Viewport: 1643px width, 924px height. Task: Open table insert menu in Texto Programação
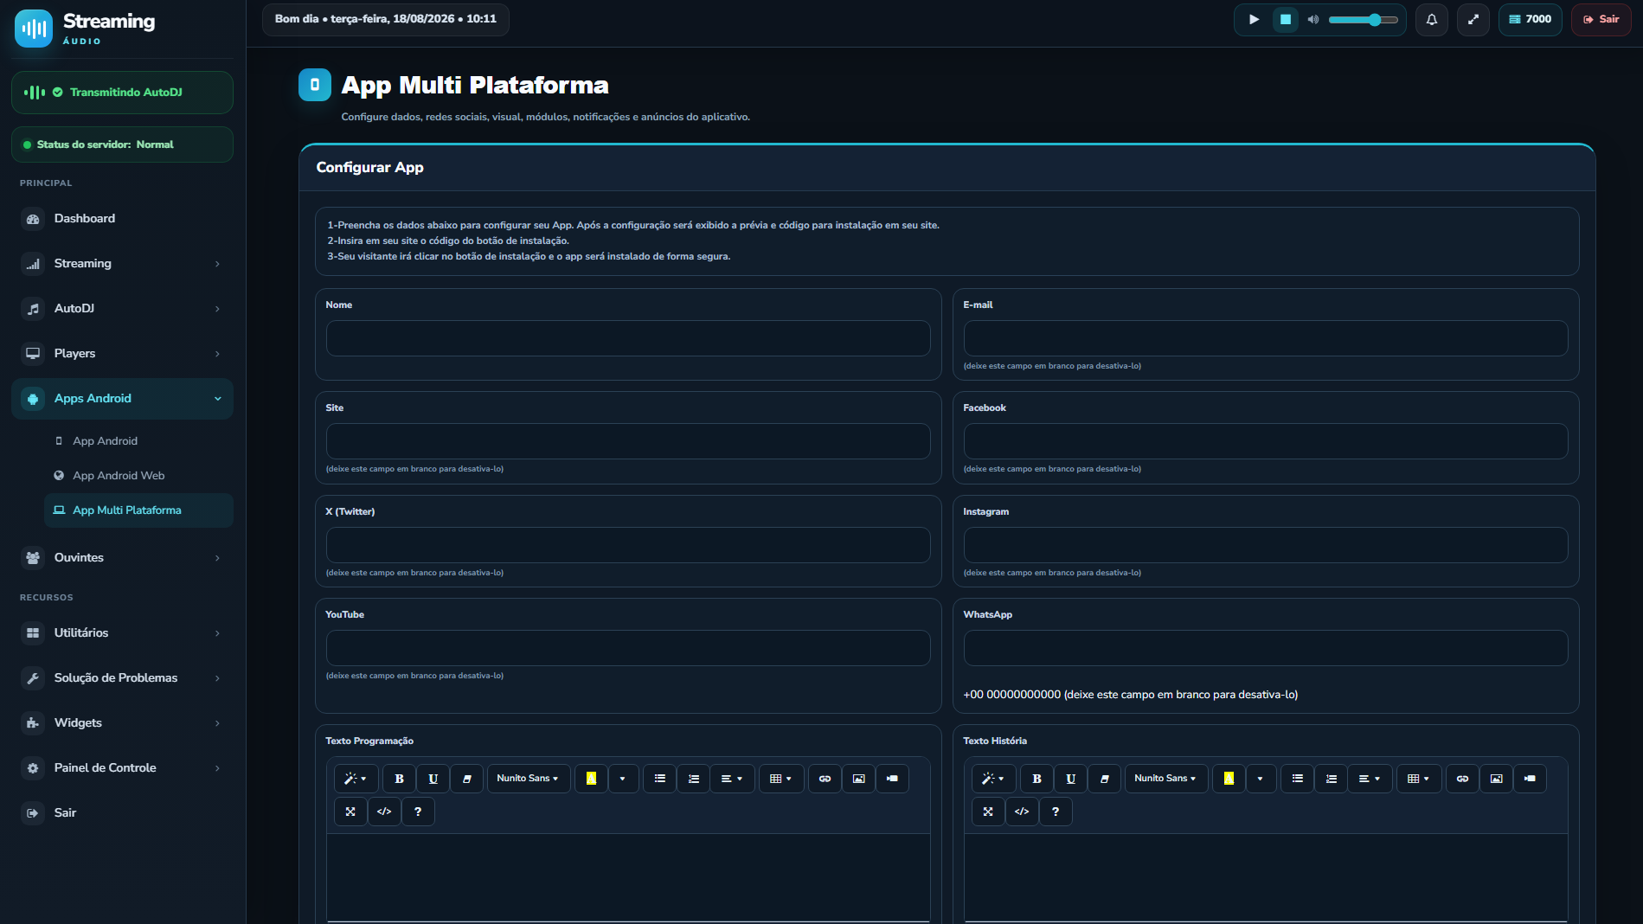click(x=781, y=779)
